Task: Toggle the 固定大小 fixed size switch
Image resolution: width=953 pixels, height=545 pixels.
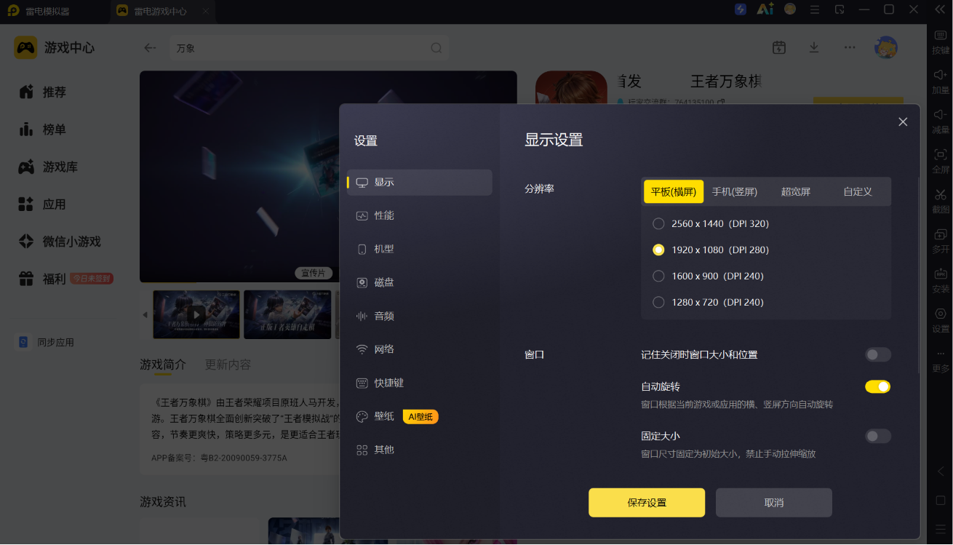Action: (878, 437)
